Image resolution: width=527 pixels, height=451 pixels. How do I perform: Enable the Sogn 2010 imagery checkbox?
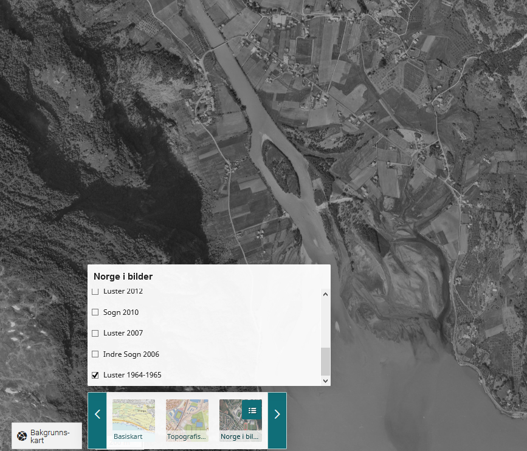pos(95,312)
